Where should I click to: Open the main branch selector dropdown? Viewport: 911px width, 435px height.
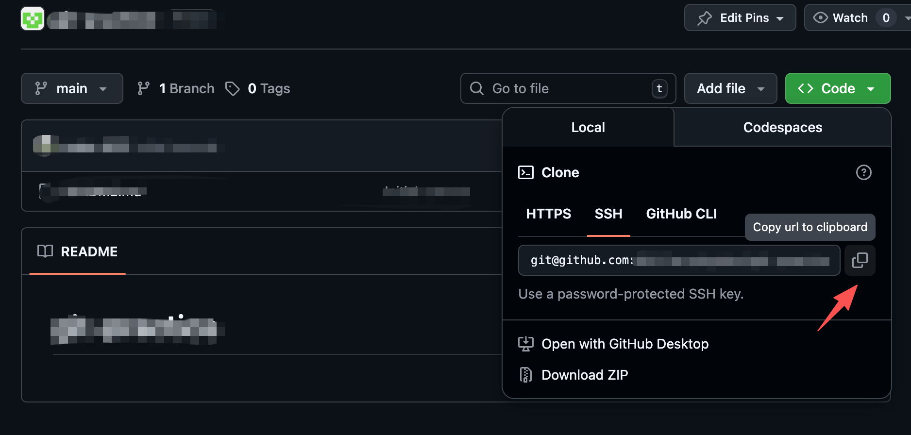tap(71, 88)
